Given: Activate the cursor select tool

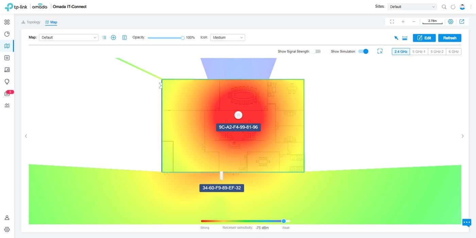Looking at the screenshot, I should coord(396,38).
